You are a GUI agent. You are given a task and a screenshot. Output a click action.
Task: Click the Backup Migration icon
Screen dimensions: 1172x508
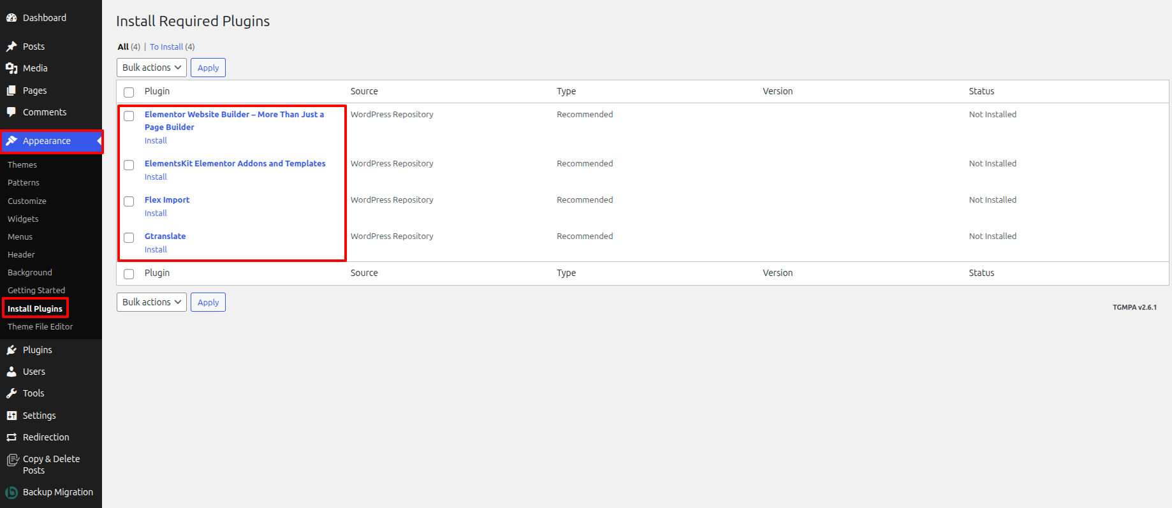click(11, 492)
